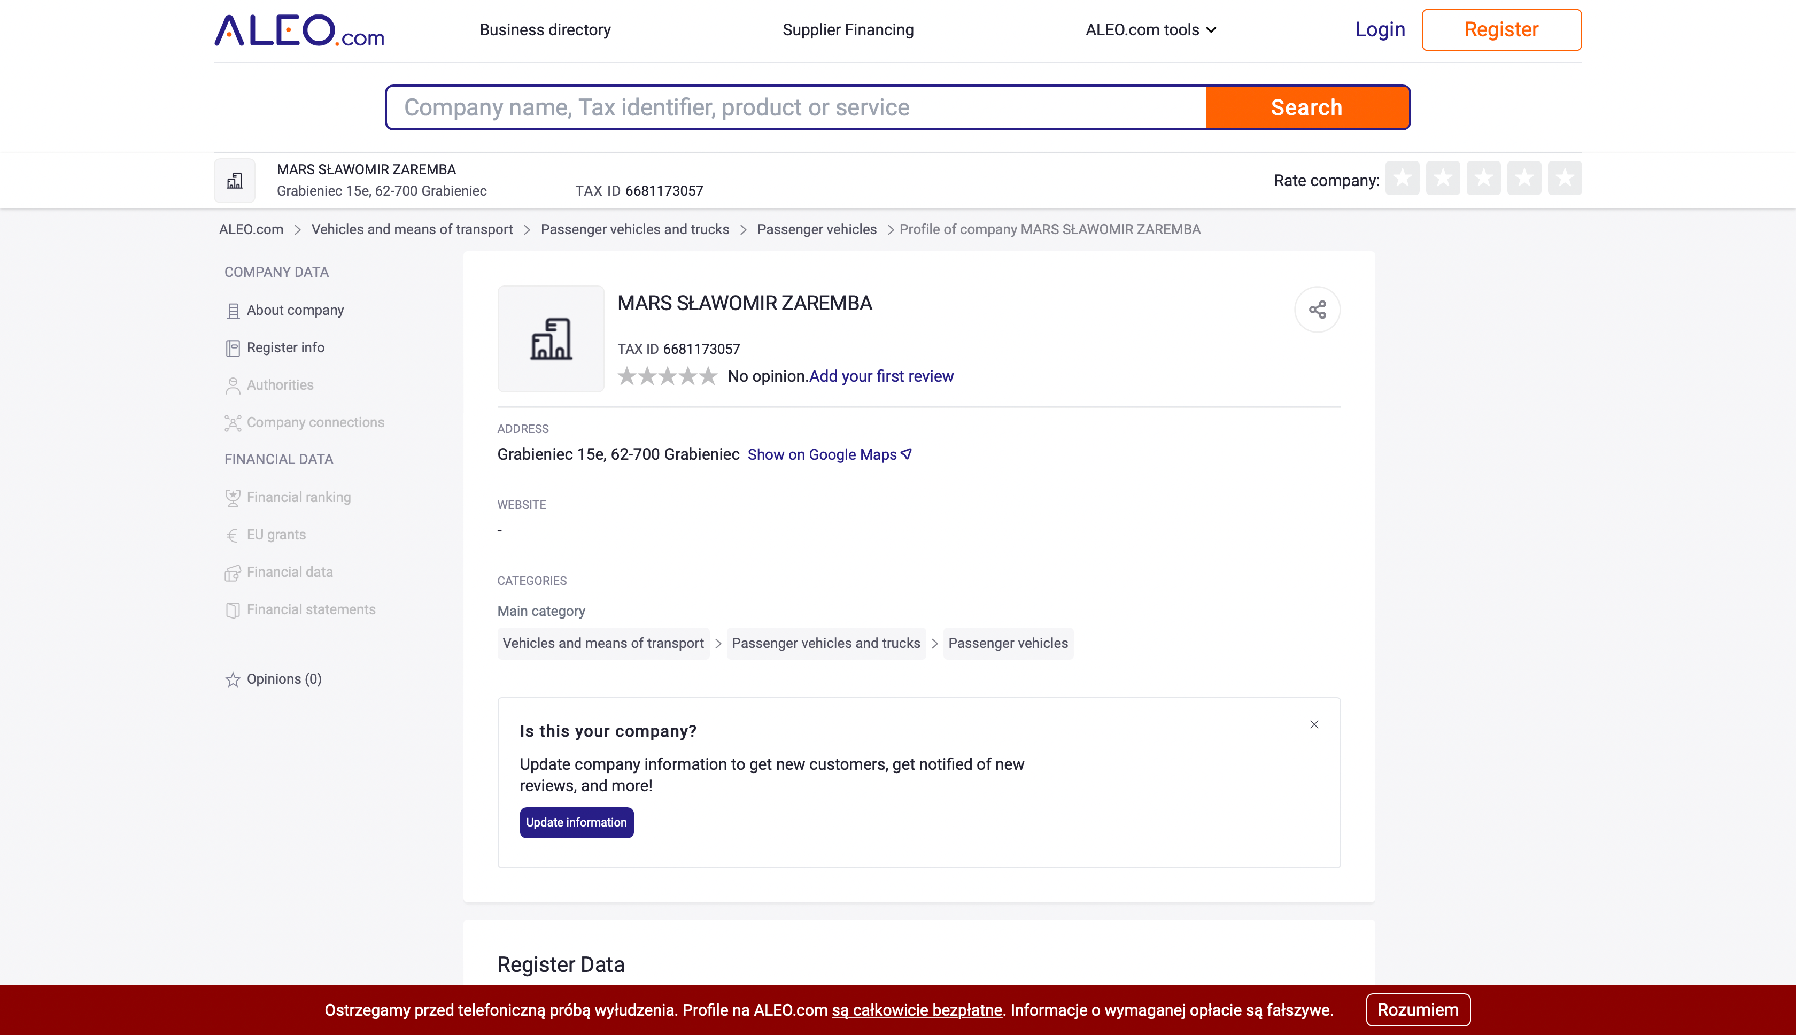The image size is (1796, 1035).
Task: Expand ALEO.com tools dropdown
Action: (1151, 30)
